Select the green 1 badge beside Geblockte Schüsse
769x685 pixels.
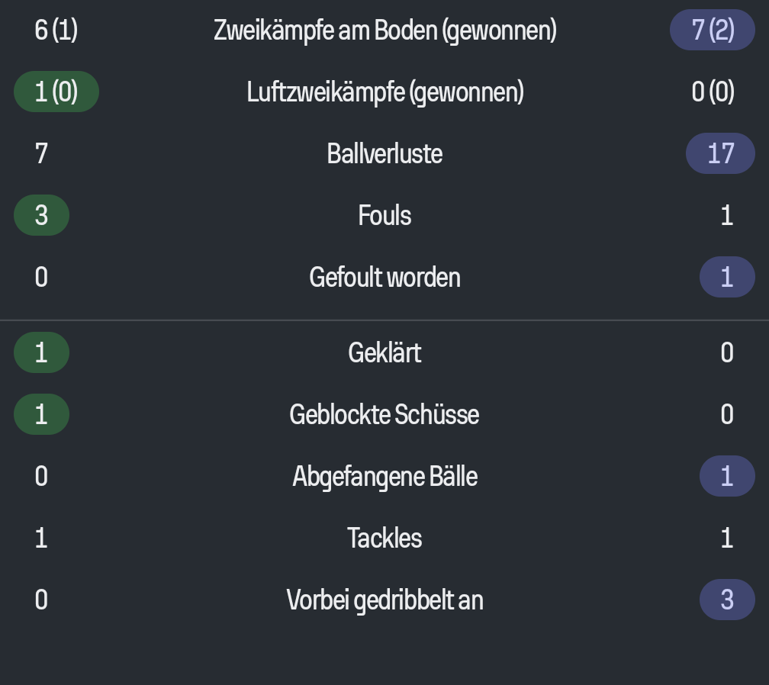tap(41, 414)
